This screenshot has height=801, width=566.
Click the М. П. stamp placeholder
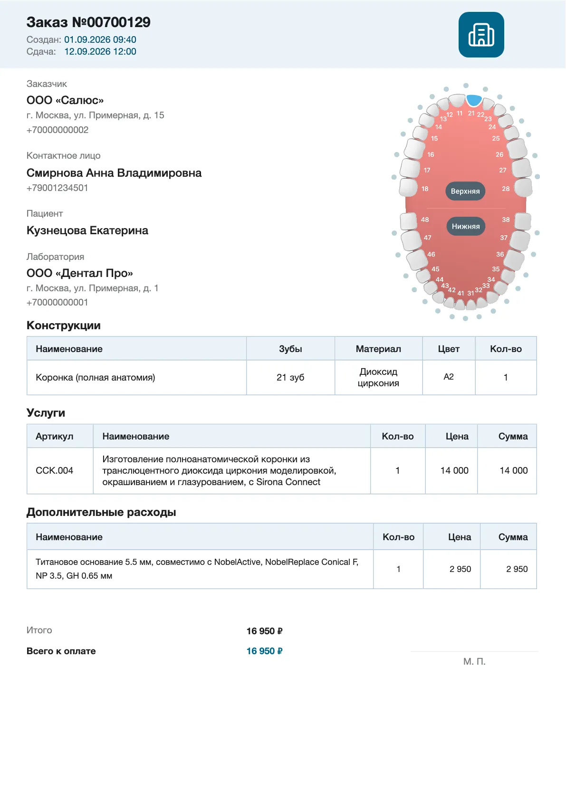pos(474,661)
